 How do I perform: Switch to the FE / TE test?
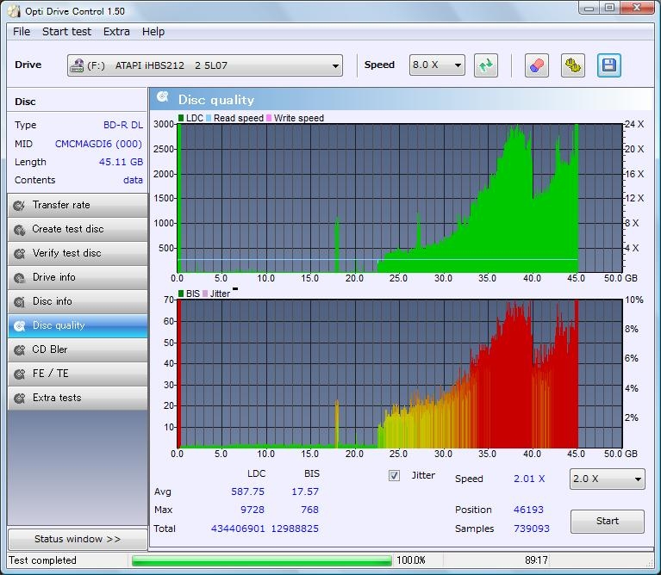click(77, 374)
